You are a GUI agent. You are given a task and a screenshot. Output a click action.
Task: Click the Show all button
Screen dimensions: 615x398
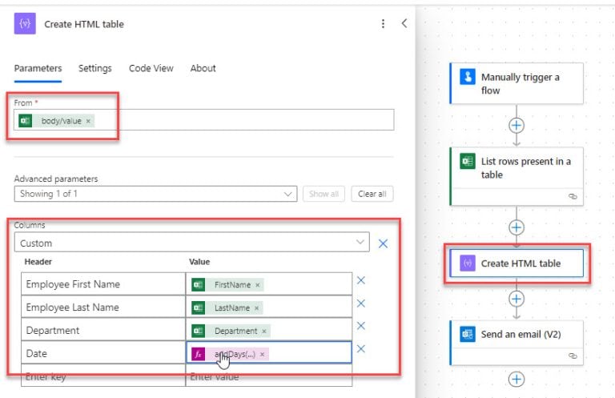[324, 194]
